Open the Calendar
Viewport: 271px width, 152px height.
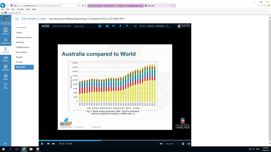6,68
